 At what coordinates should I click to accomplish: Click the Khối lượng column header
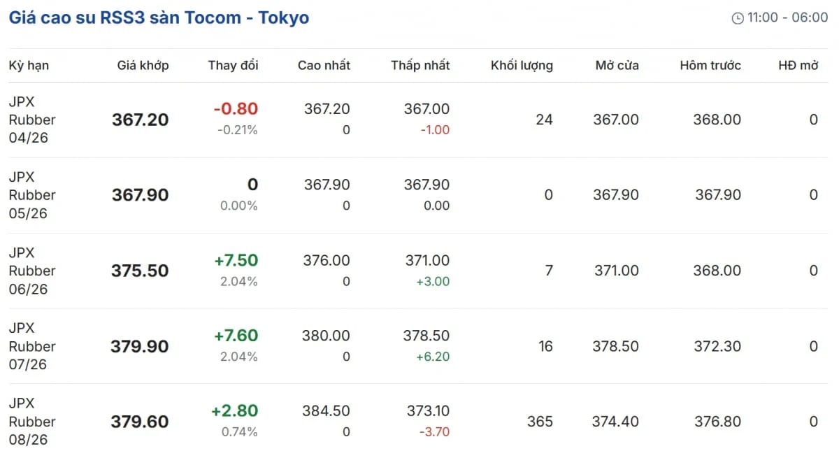pyautogui.click(x=522, y=66)
